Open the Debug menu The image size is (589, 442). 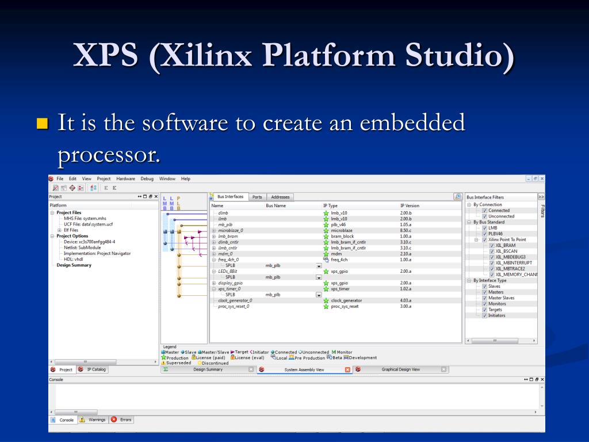pos(147,179)
